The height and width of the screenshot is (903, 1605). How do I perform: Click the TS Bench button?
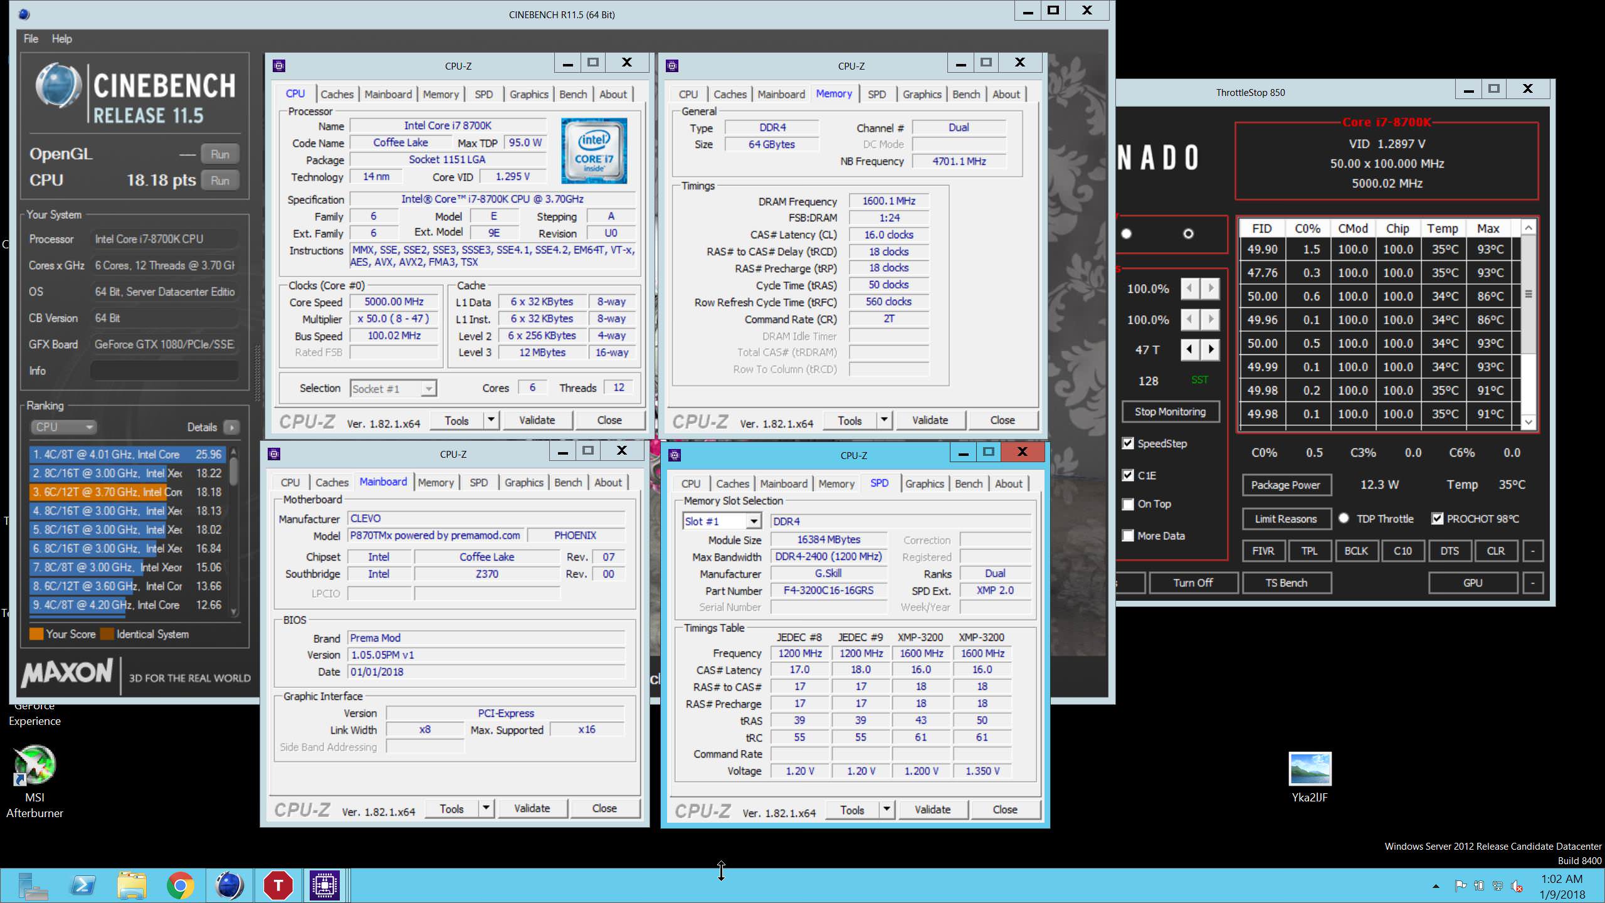click(1286, 583)
